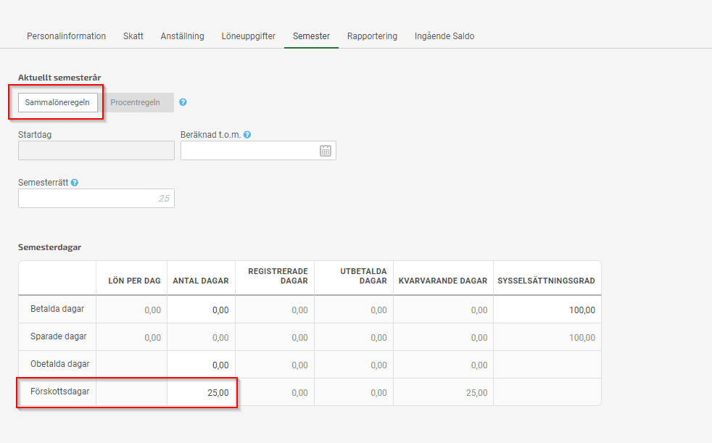712x443 pixels.
Task: Go to the Skatt tab
Action: [133, 36]
